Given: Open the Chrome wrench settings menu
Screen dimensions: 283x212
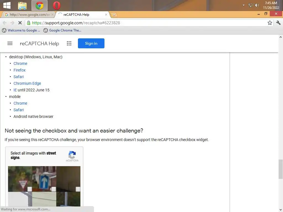Looking at the screenshot, I should click(x=278, y=23).
